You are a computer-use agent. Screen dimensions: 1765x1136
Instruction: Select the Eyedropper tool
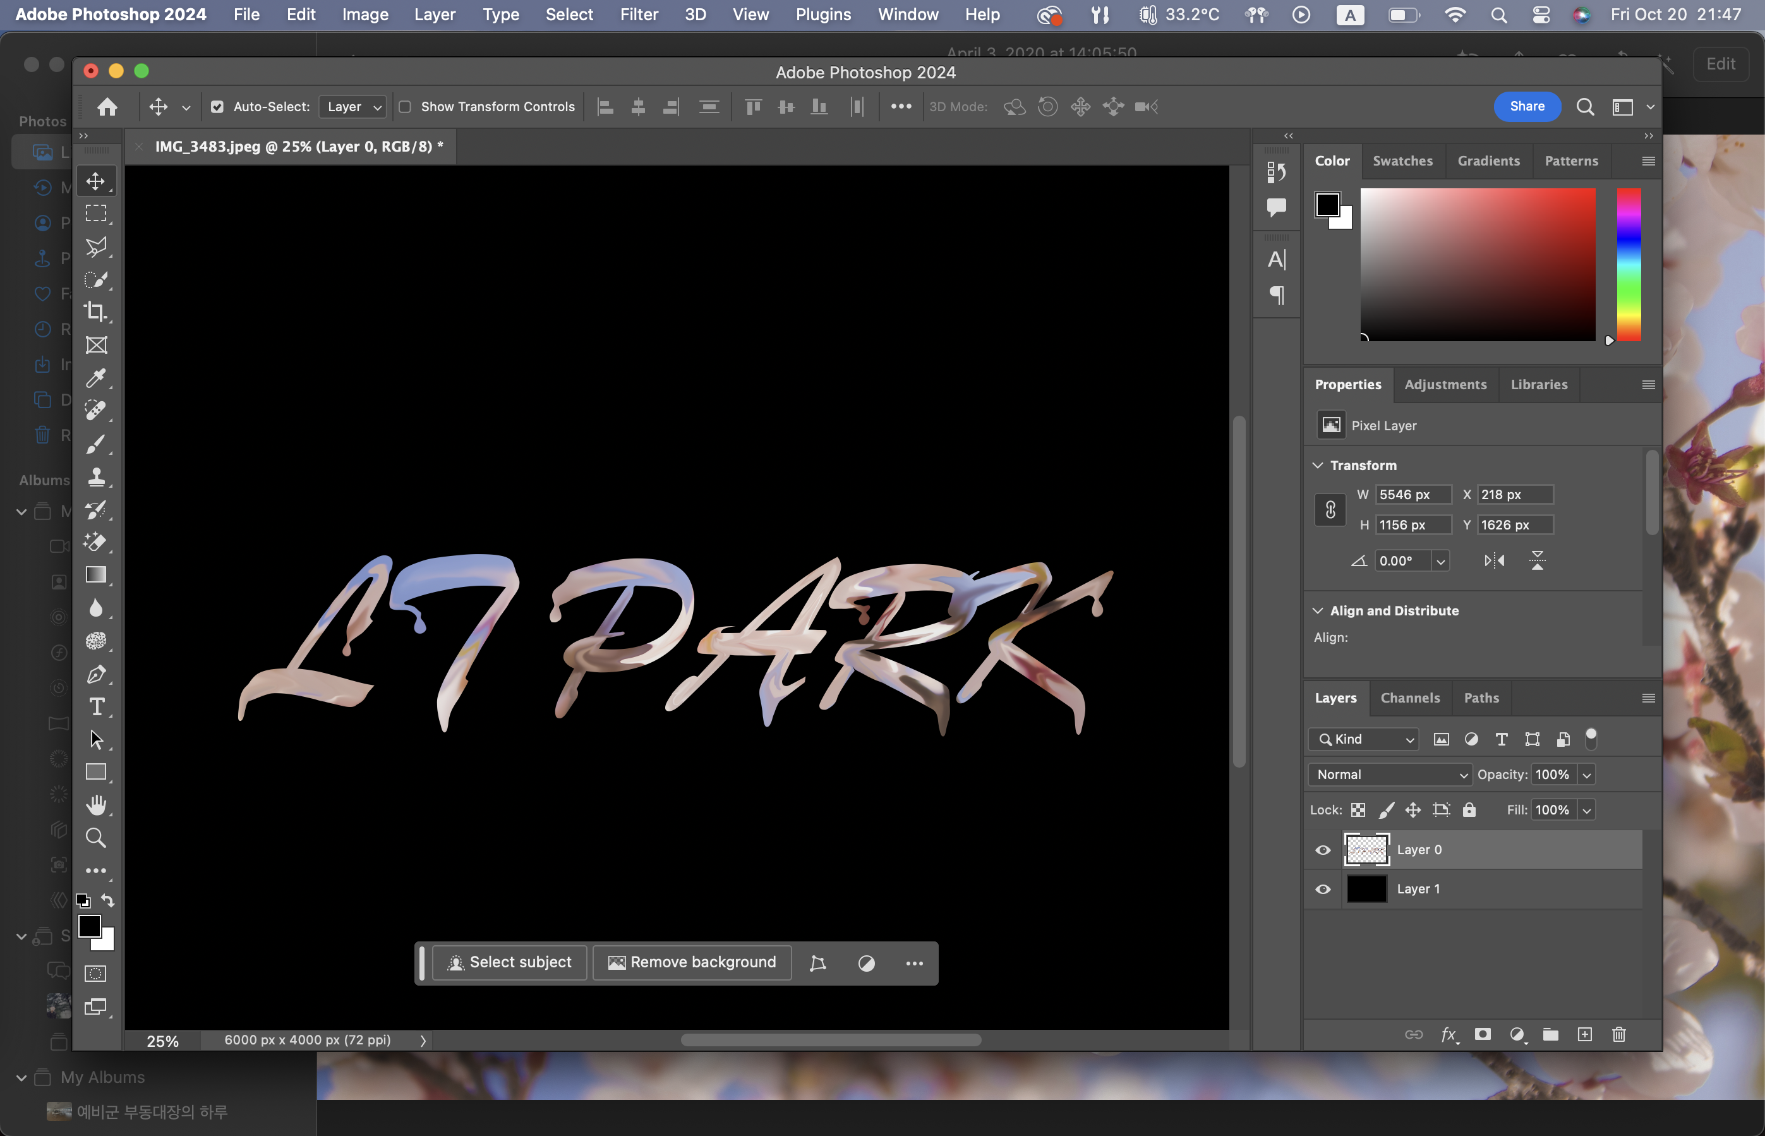tap(96, 378)
